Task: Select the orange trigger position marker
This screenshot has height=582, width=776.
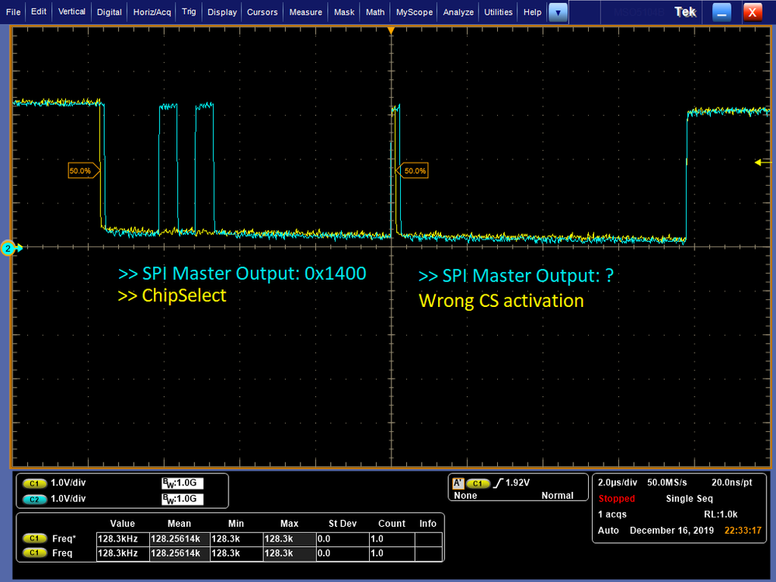Action: click(391, 30)
